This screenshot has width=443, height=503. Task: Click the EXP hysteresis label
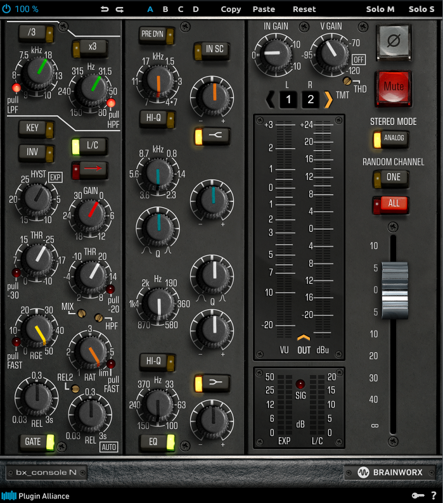tap(55, 177)
